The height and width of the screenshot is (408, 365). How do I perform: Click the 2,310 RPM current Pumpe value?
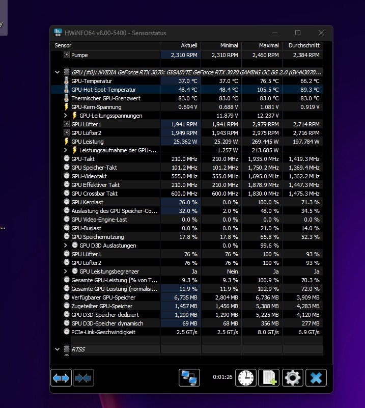point(184,55)
